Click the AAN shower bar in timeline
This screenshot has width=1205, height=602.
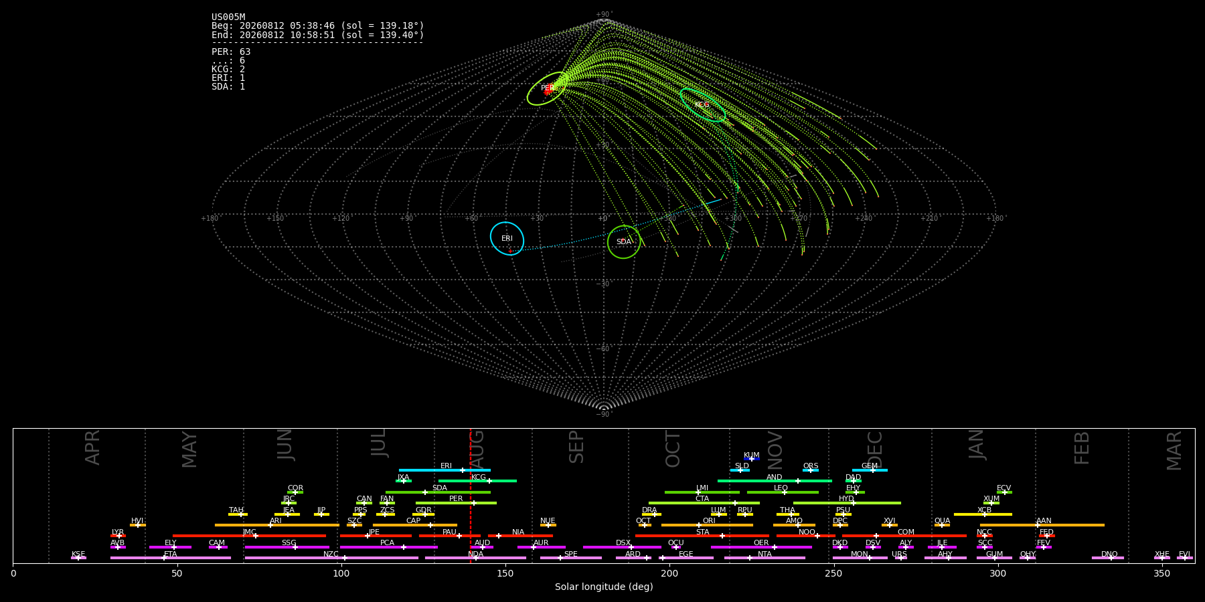[1042, 525]
